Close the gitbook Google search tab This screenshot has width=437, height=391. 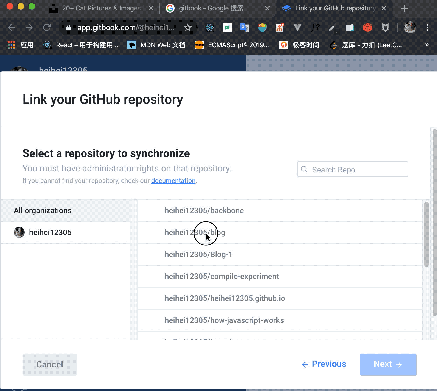point(267,8)
